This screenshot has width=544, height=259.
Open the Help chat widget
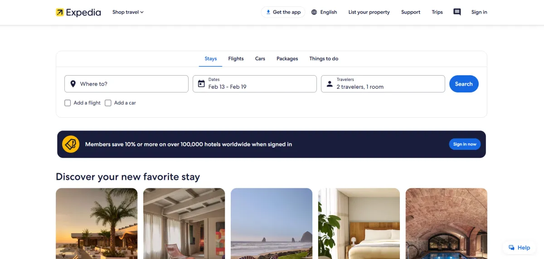tap(519, 248)
